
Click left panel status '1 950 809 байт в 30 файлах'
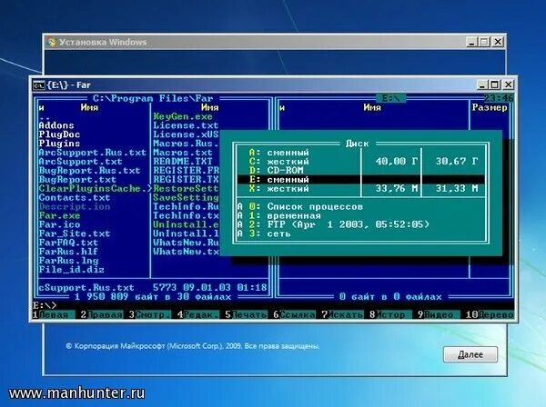point(153,297)
